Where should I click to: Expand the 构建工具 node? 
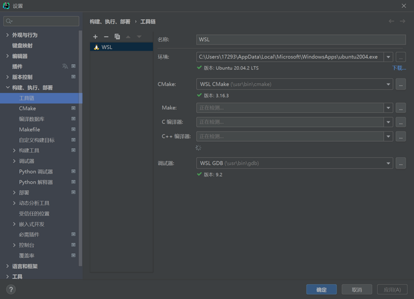pyautogui.click(x=14, y=151)
